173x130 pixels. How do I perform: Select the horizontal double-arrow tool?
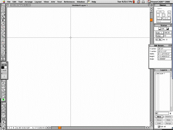(3, 86)
